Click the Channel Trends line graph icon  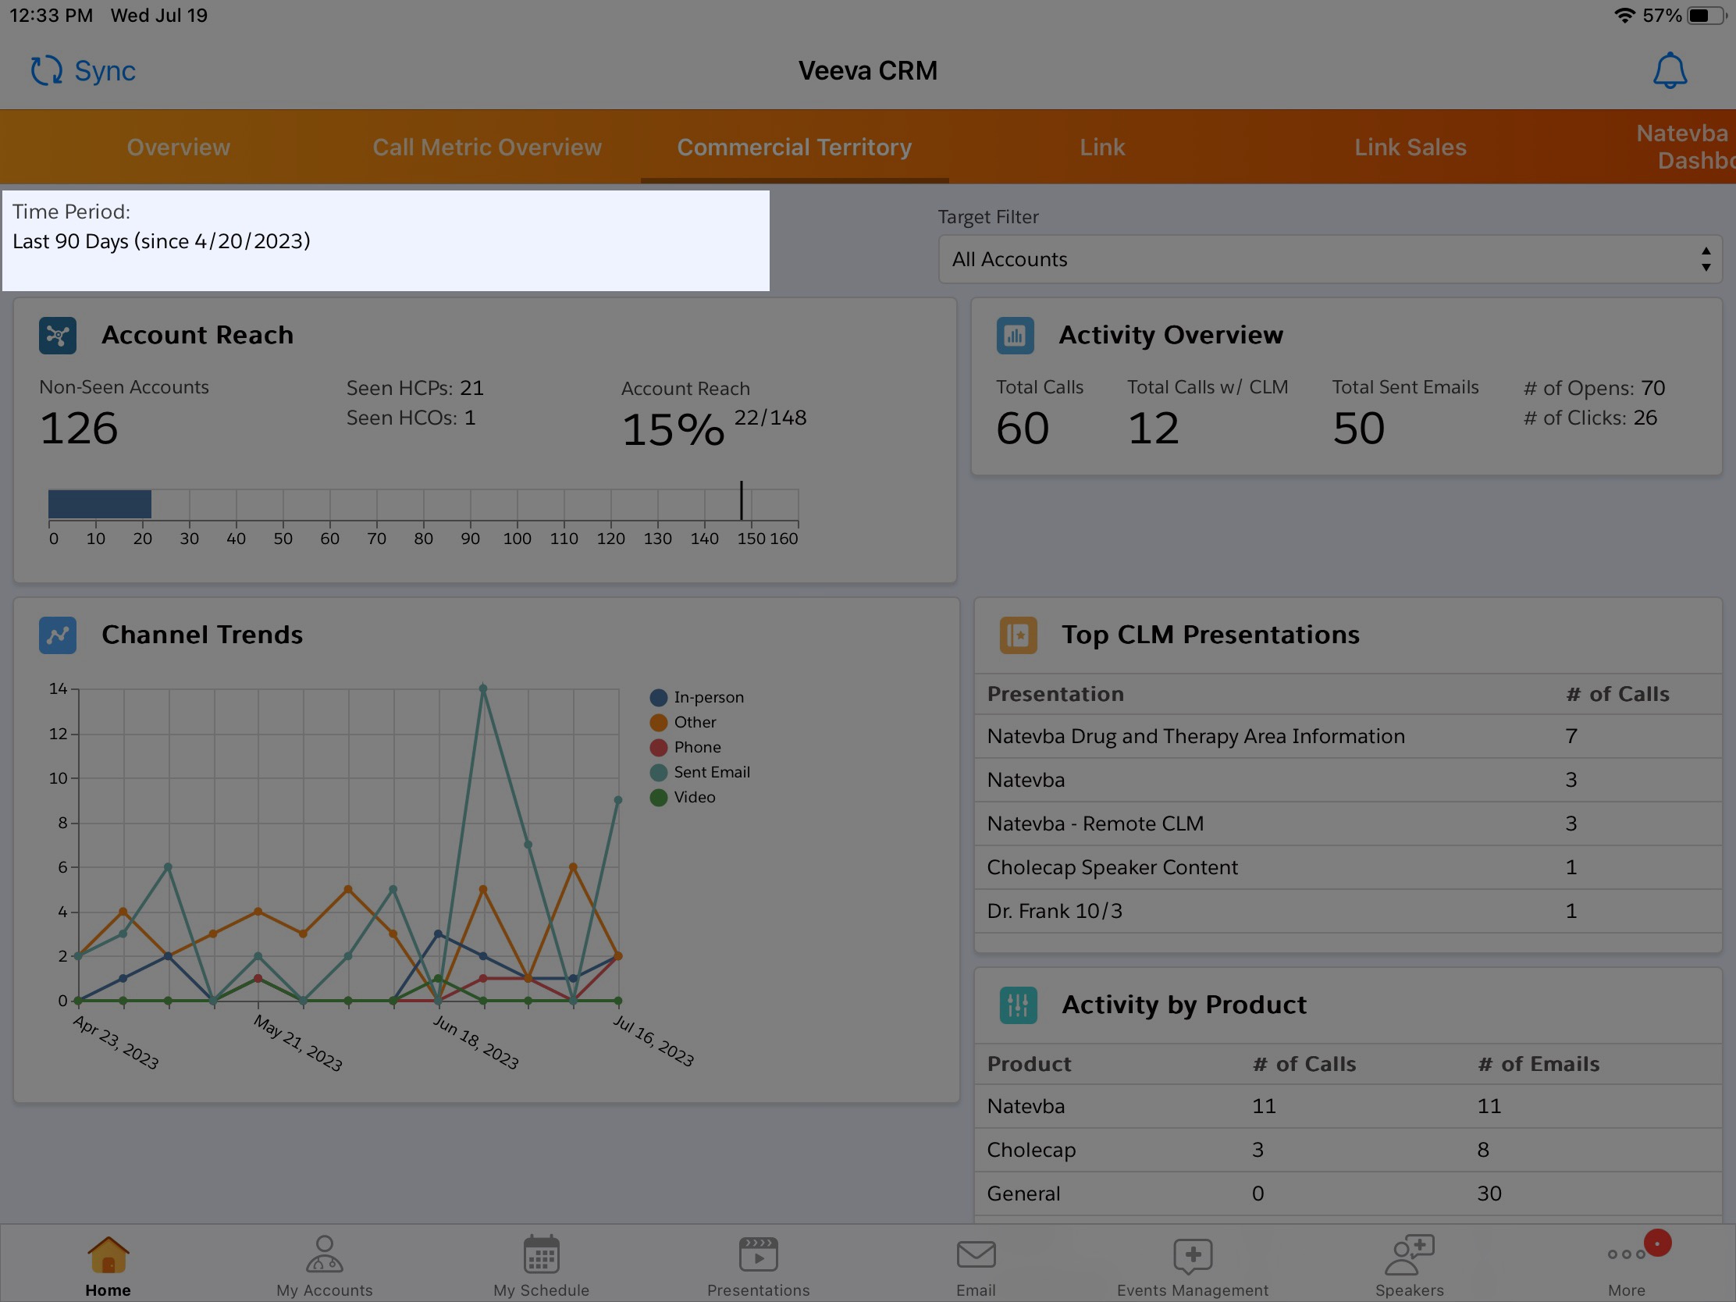click(x=55, y=635)
